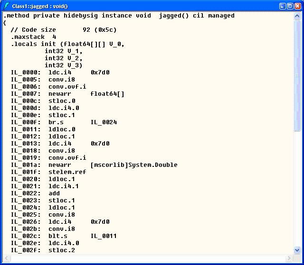This screenshot has width=304, height=265.
Task: Click line IL_0012 ldloc.1
Action: pos(43,137)
